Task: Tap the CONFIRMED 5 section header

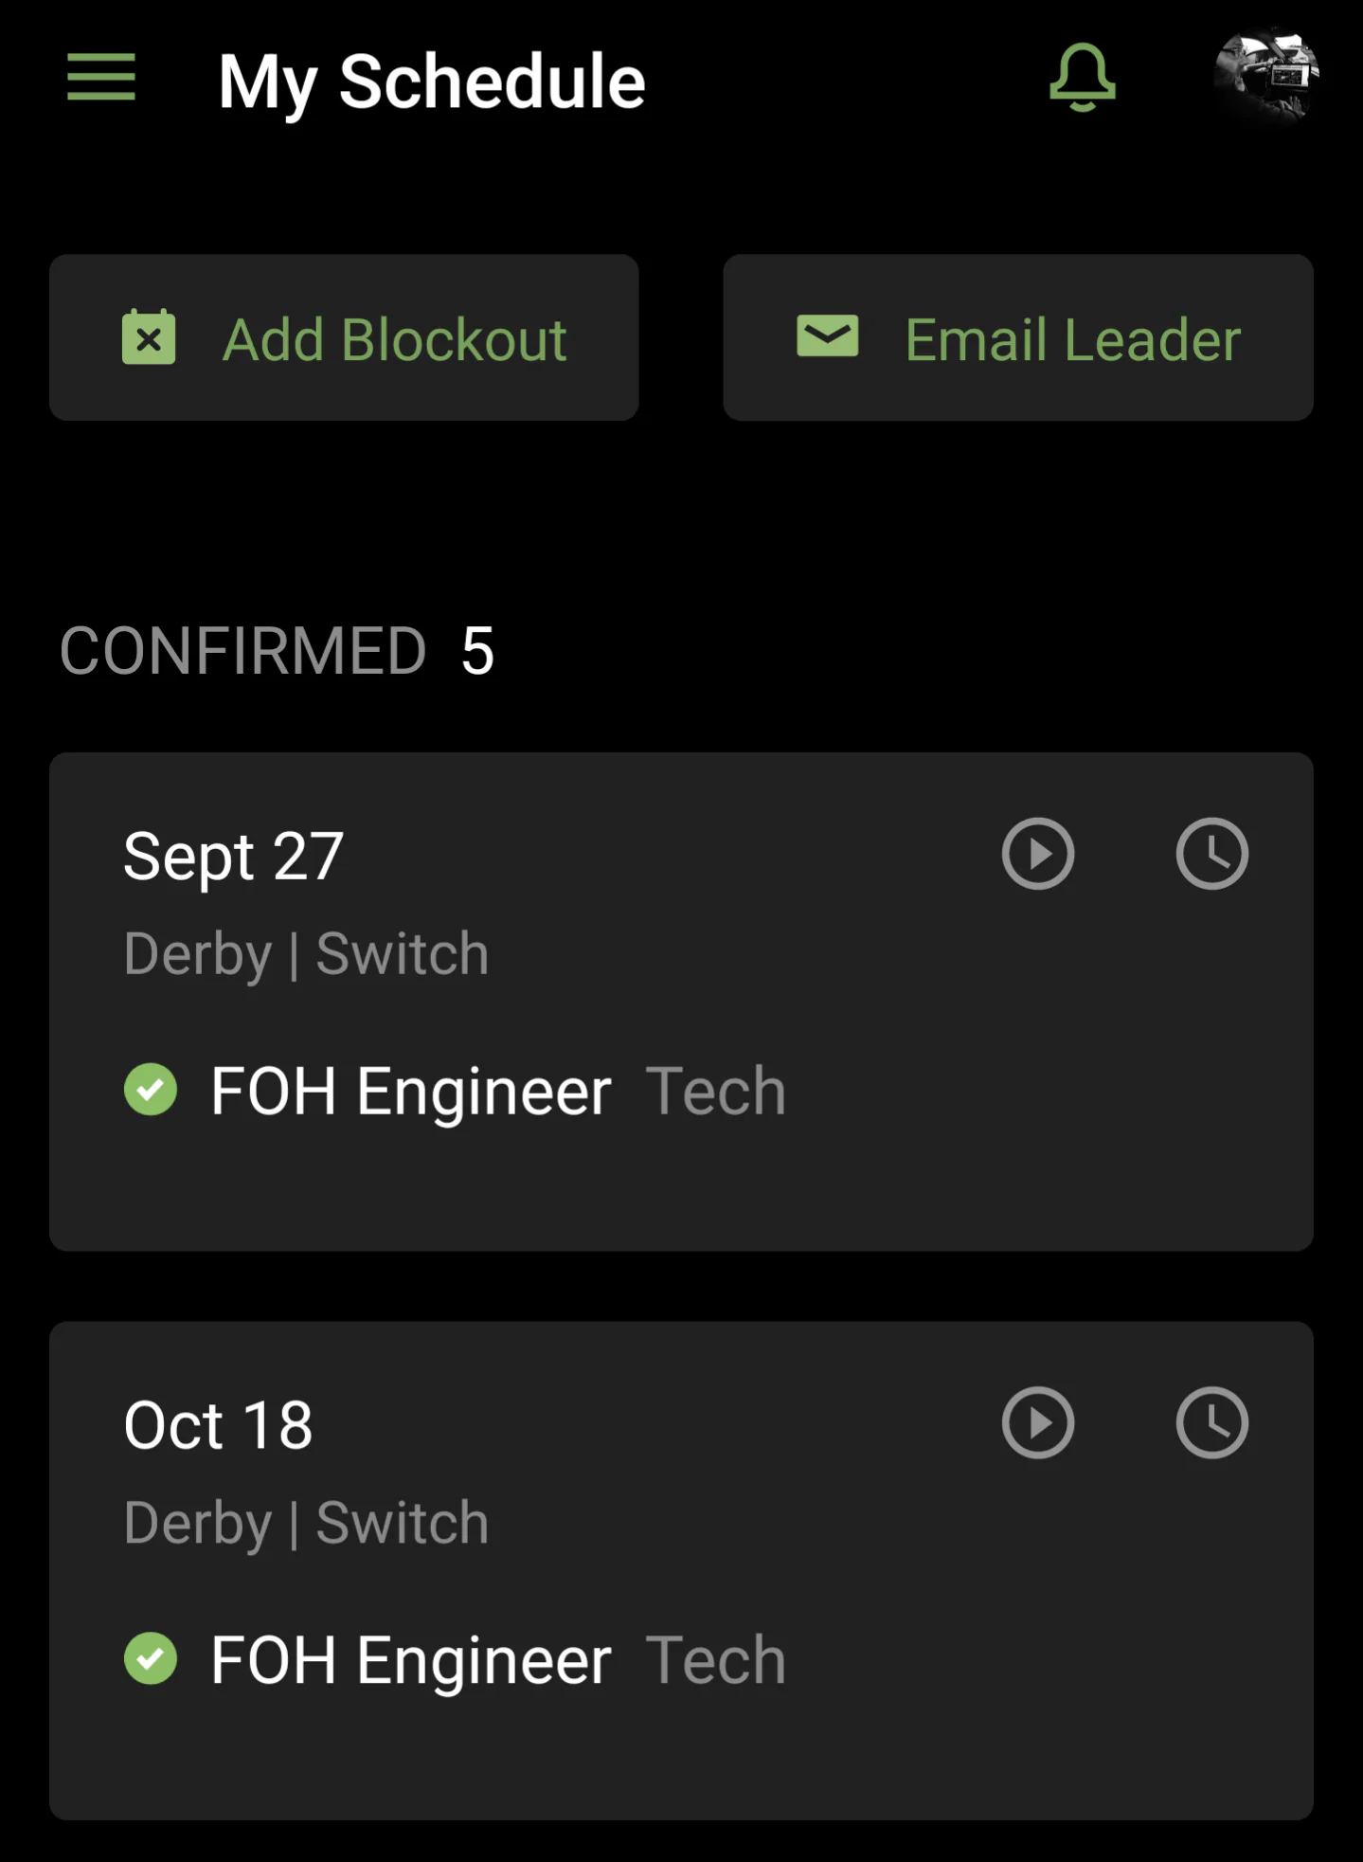Action: point(277,652)
